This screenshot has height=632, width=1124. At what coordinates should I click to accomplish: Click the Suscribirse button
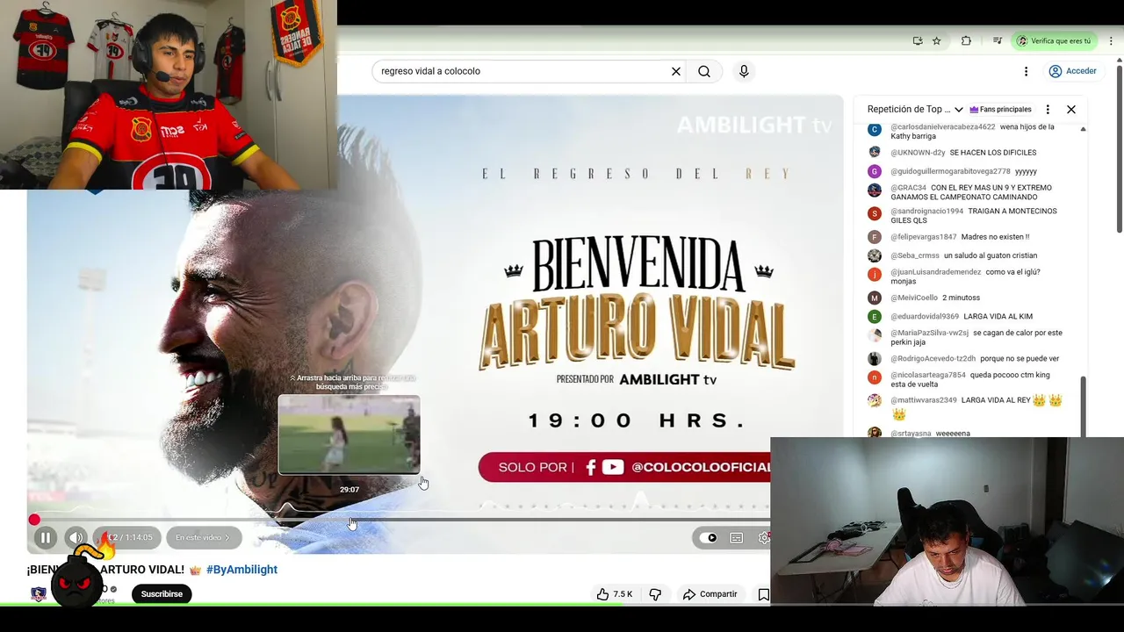tap(162, 594)
